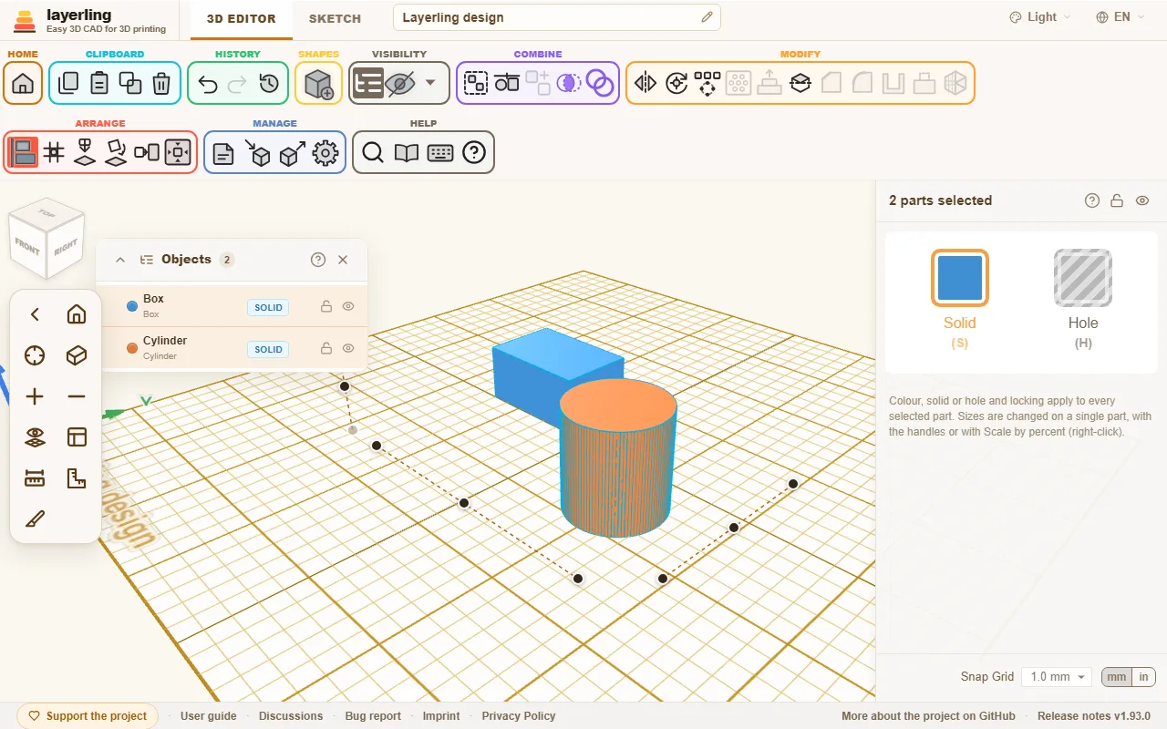
Task: Open the keyboard shortcuts icon in Help
Action: pyautogui.click(x=440, y=152)
